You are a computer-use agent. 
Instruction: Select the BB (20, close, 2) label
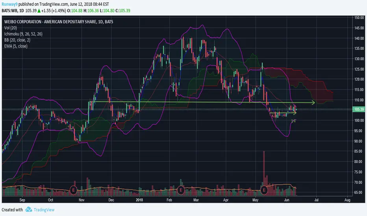pos(17,40)
